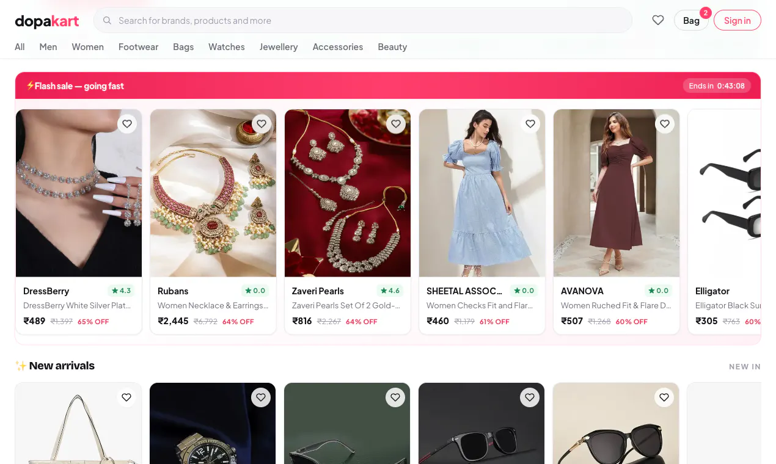Click the Women Necklace & Earrings title
Image resolution: width=776 pixels, height=464 pixels.
tap(213, 305)
